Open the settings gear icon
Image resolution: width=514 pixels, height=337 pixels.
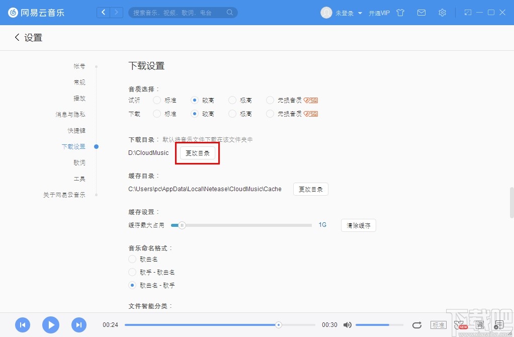(442, 13)
